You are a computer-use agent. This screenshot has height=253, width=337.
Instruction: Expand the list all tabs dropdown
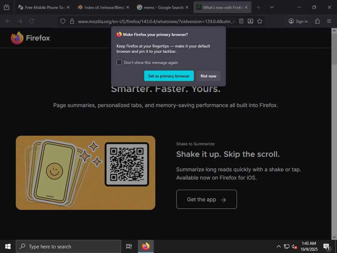click(272, 7)
